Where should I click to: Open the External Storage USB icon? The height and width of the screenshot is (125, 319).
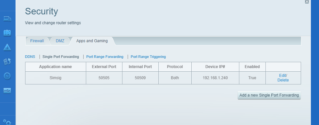[x=7, y=91]
